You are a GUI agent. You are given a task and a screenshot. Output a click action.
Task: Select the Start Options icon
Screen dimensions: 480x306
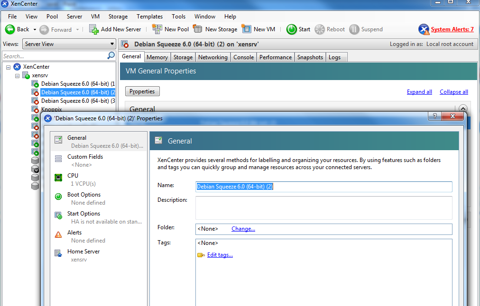[58, 216]
